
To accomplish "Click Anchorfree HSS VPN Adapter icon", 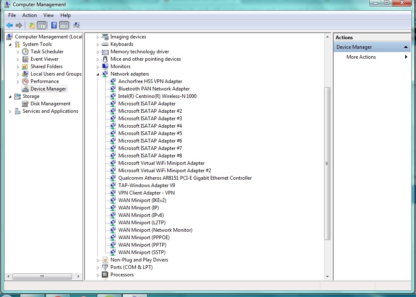I will (x=113, y=81).
